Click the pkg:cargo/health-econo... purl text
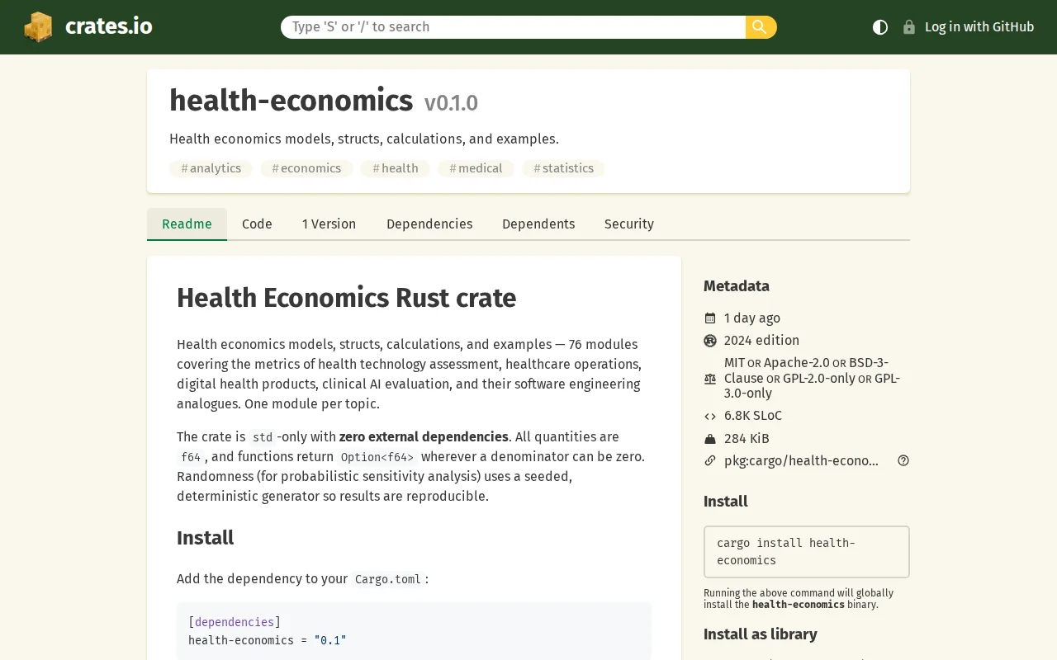 coord(801,461)
